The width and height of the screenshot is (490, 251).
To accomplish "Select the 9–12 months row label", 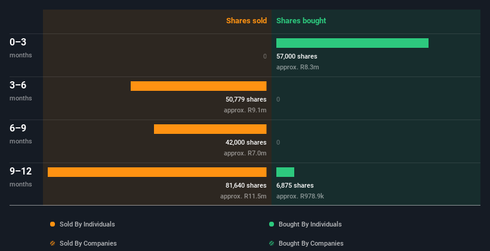I will [21, 177].
